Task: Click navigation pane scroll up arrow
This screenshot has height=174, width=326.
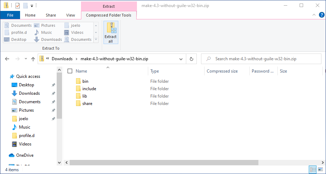Action: point(59,70)
